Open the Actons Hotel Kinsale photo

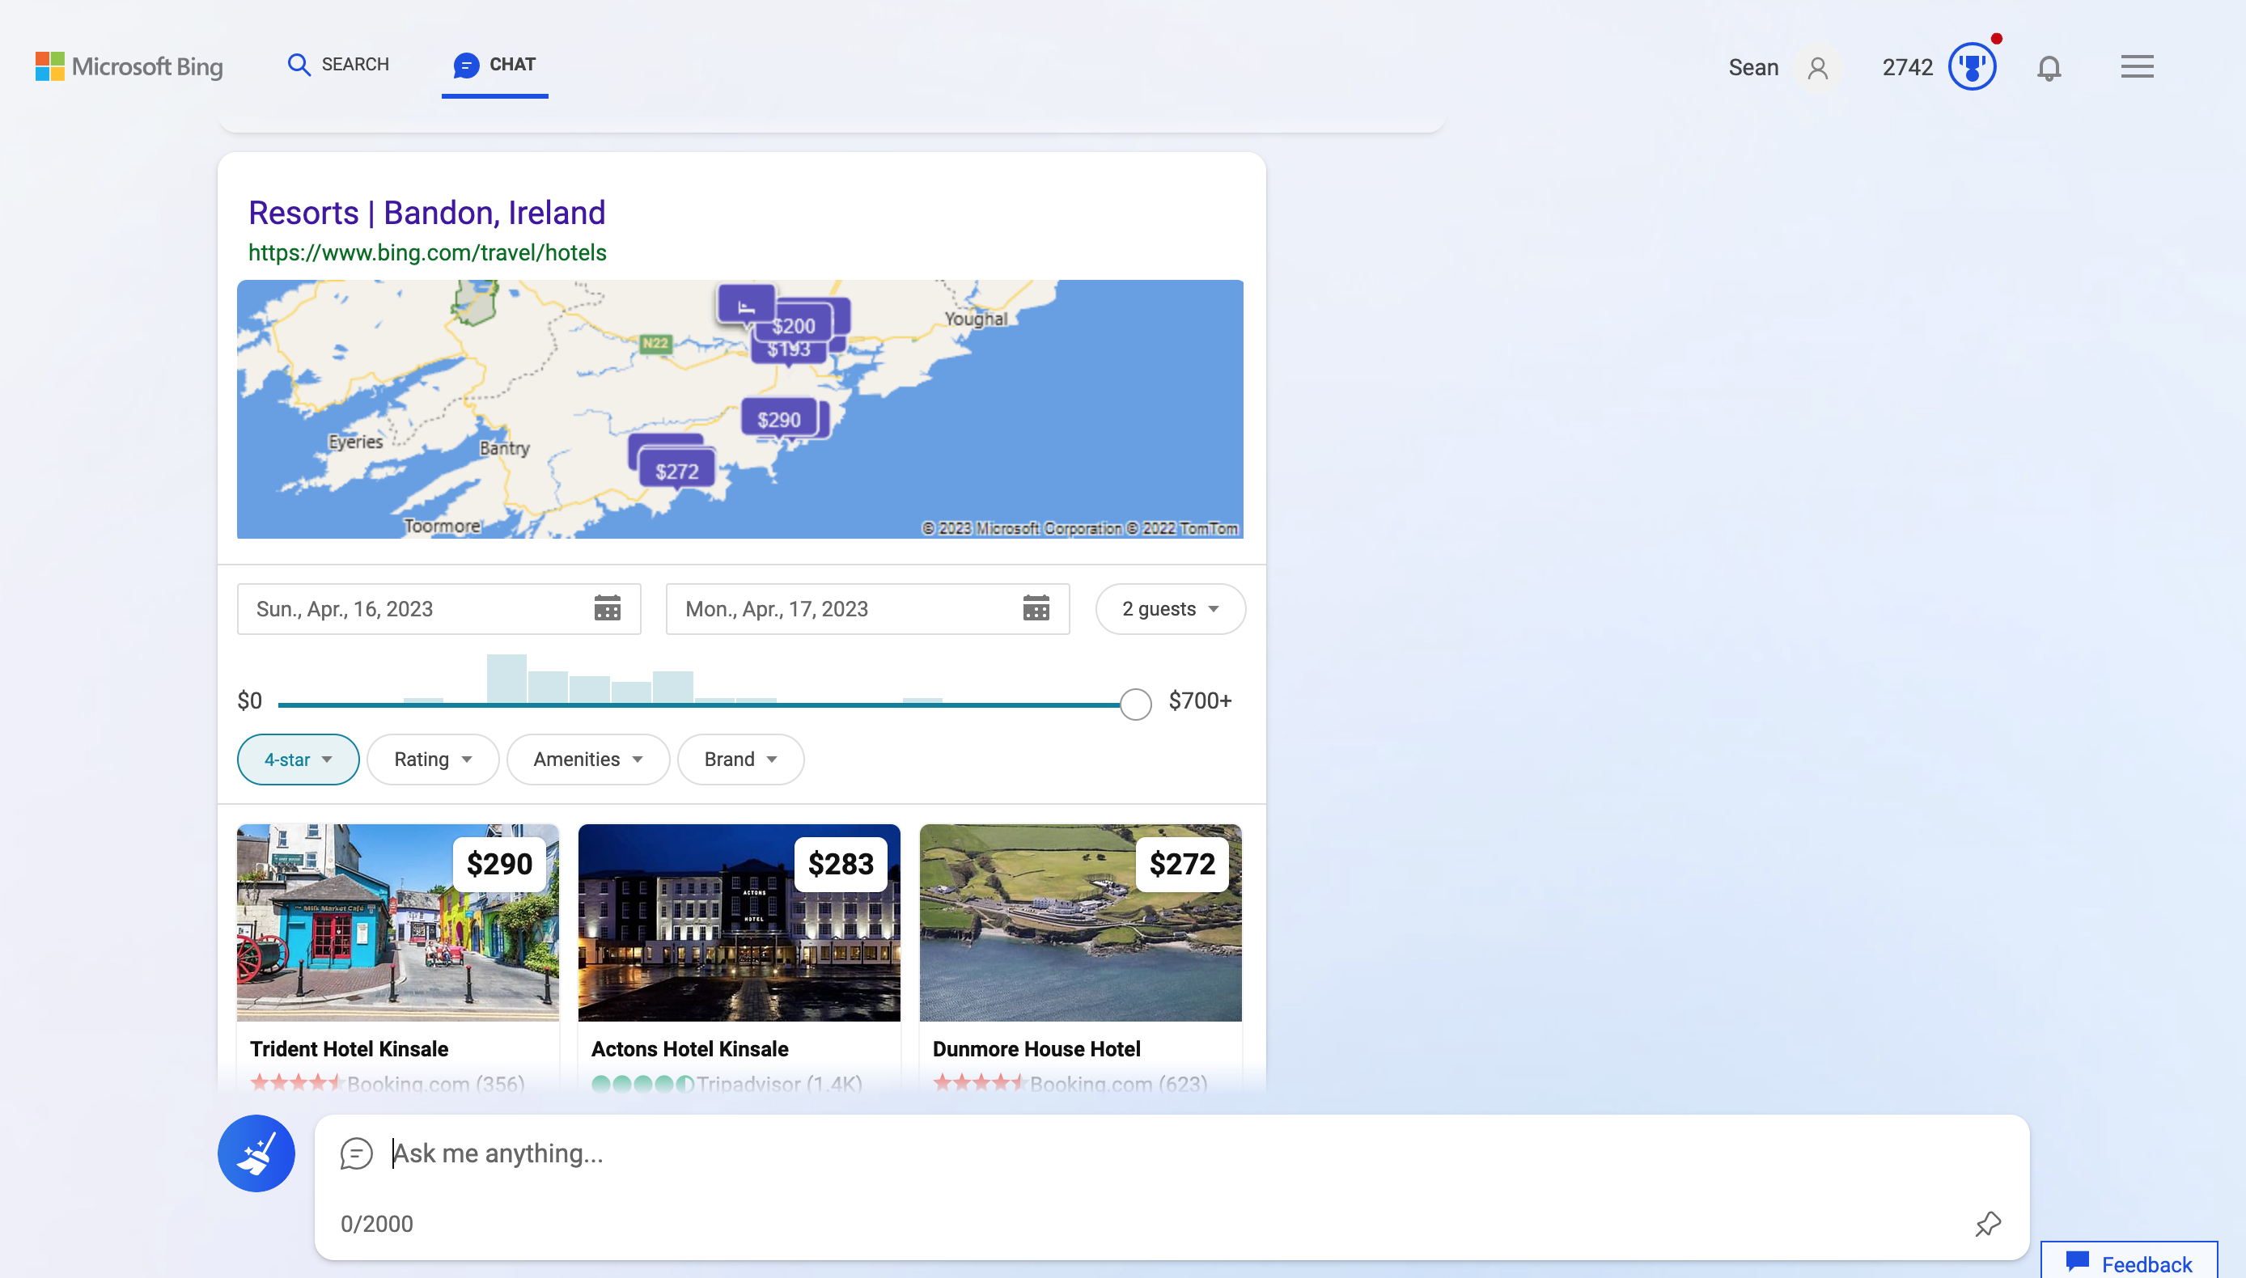pyautogui.click(x=739, y=923)
